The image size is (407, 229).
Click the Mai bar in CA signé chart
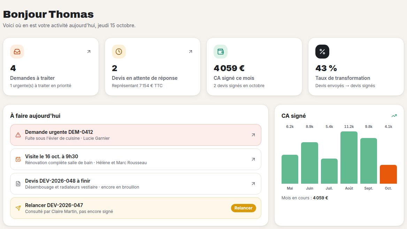pyautogui.click(x=290, y=169)
